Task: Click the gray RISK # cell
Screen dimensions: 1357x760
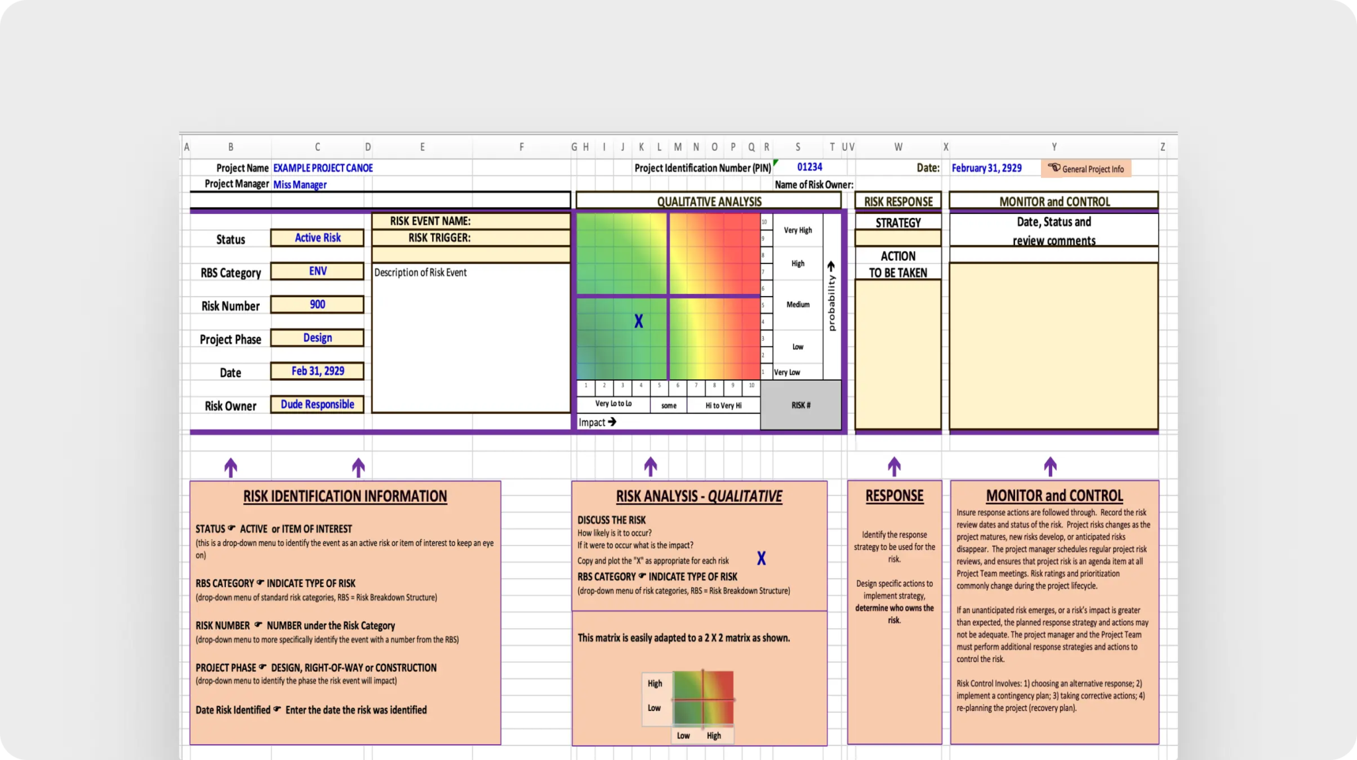Action: [800, 405]
